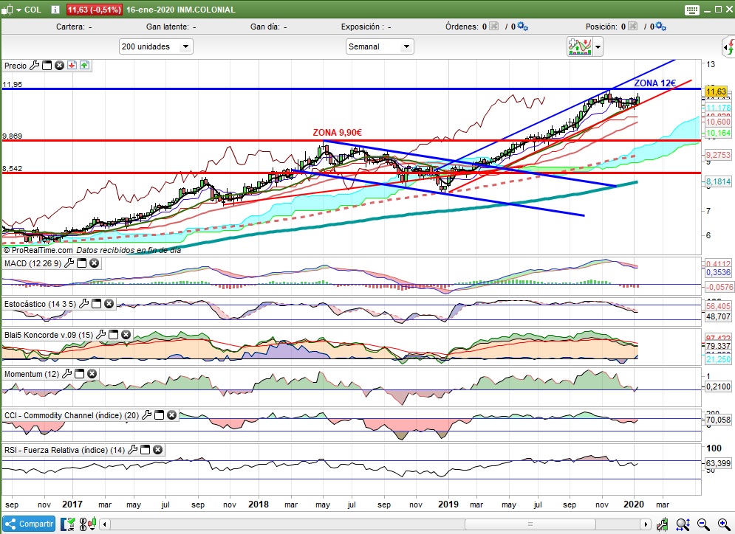The width and height of the screenshot is (735, 534).
Task: Remove the Estocástico indicator panel
Action: 109,304
